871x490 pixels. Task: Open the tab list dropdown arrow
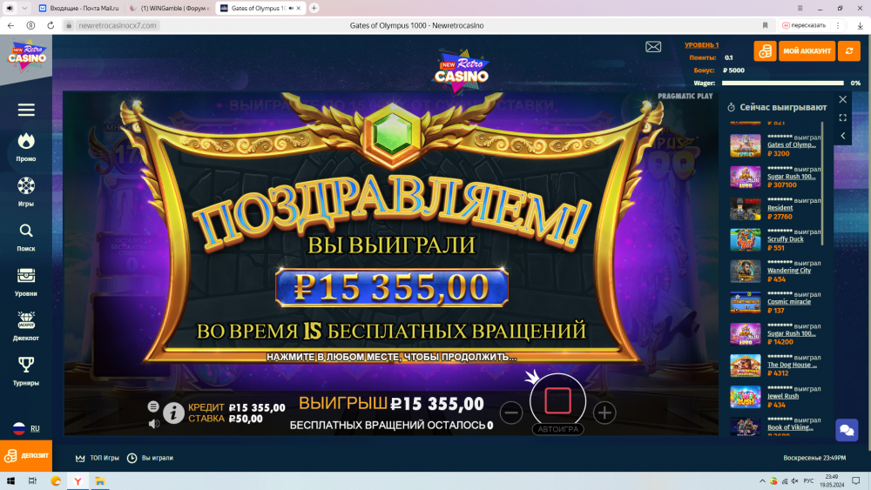click(24, 9)
